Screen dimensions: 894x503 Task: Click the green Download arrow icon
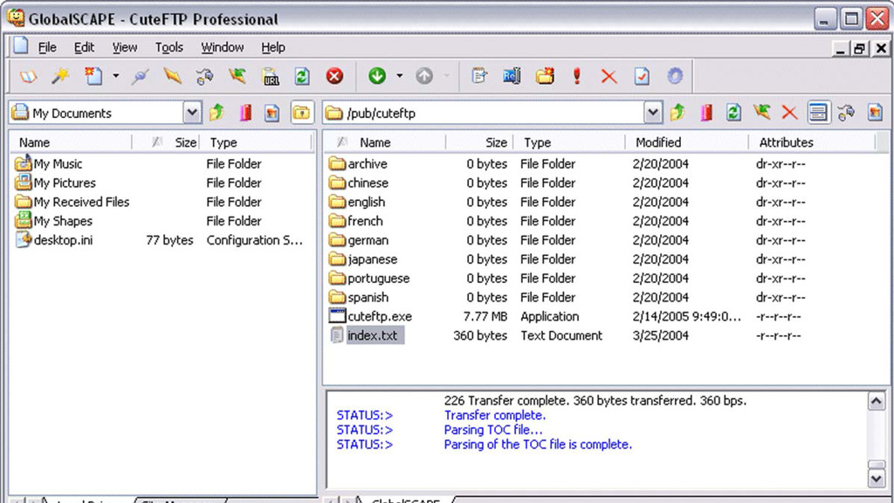click(377, 76)
